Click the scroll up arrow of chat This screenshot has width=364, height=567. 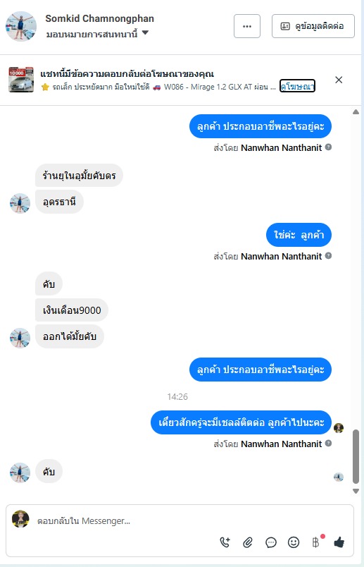pos(356,112)
